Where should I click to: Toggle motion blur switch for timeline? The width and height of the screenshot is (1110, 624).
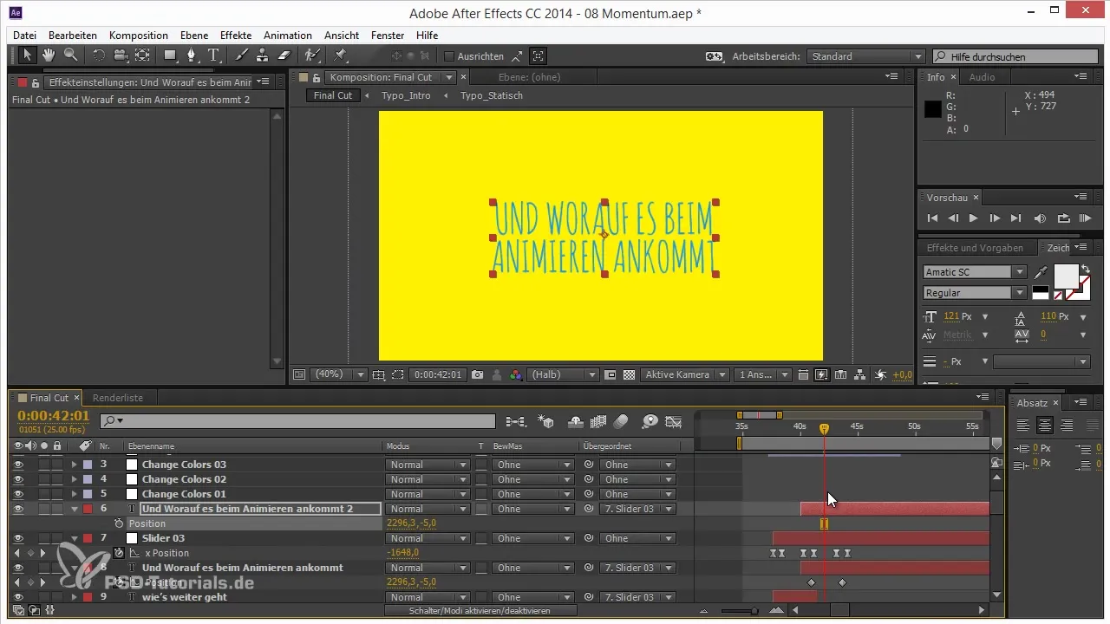pos(621,421)
